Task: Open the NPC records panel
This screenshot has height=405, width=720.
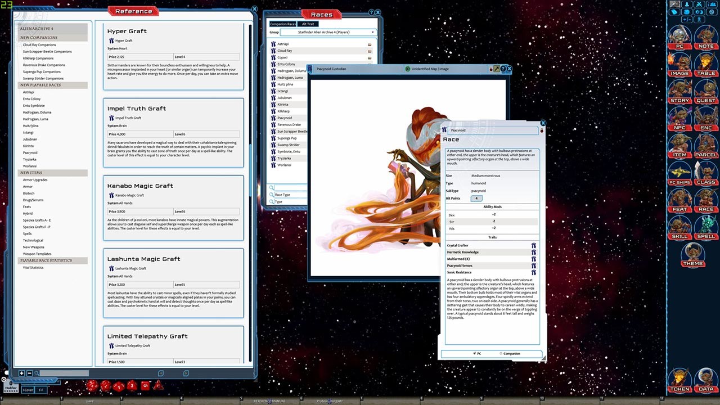Action: pos(679,127)
